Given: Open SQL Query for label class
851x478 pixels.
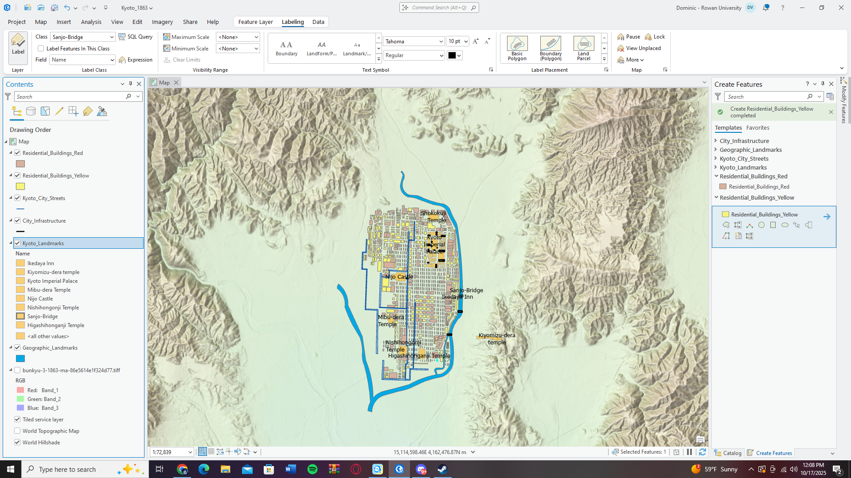Looking at the screenshot, I should coord(136,37).
